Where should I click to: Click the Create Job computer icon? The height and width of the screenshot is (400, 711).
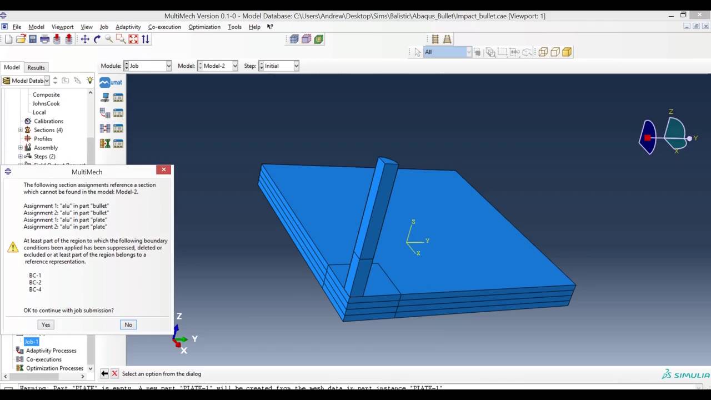click(104, 97)
